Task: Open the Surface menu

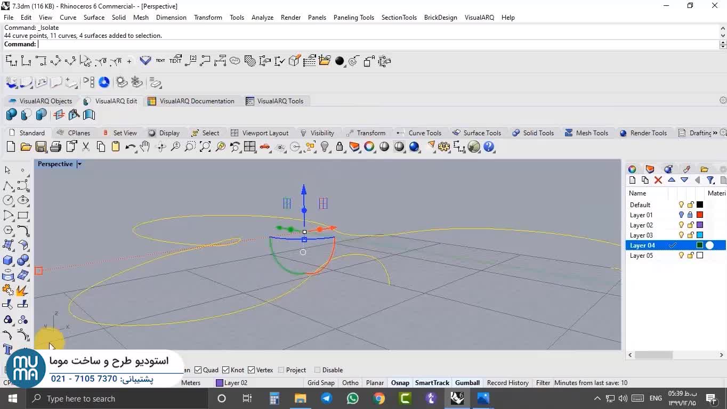Action: tap(94, 18)
